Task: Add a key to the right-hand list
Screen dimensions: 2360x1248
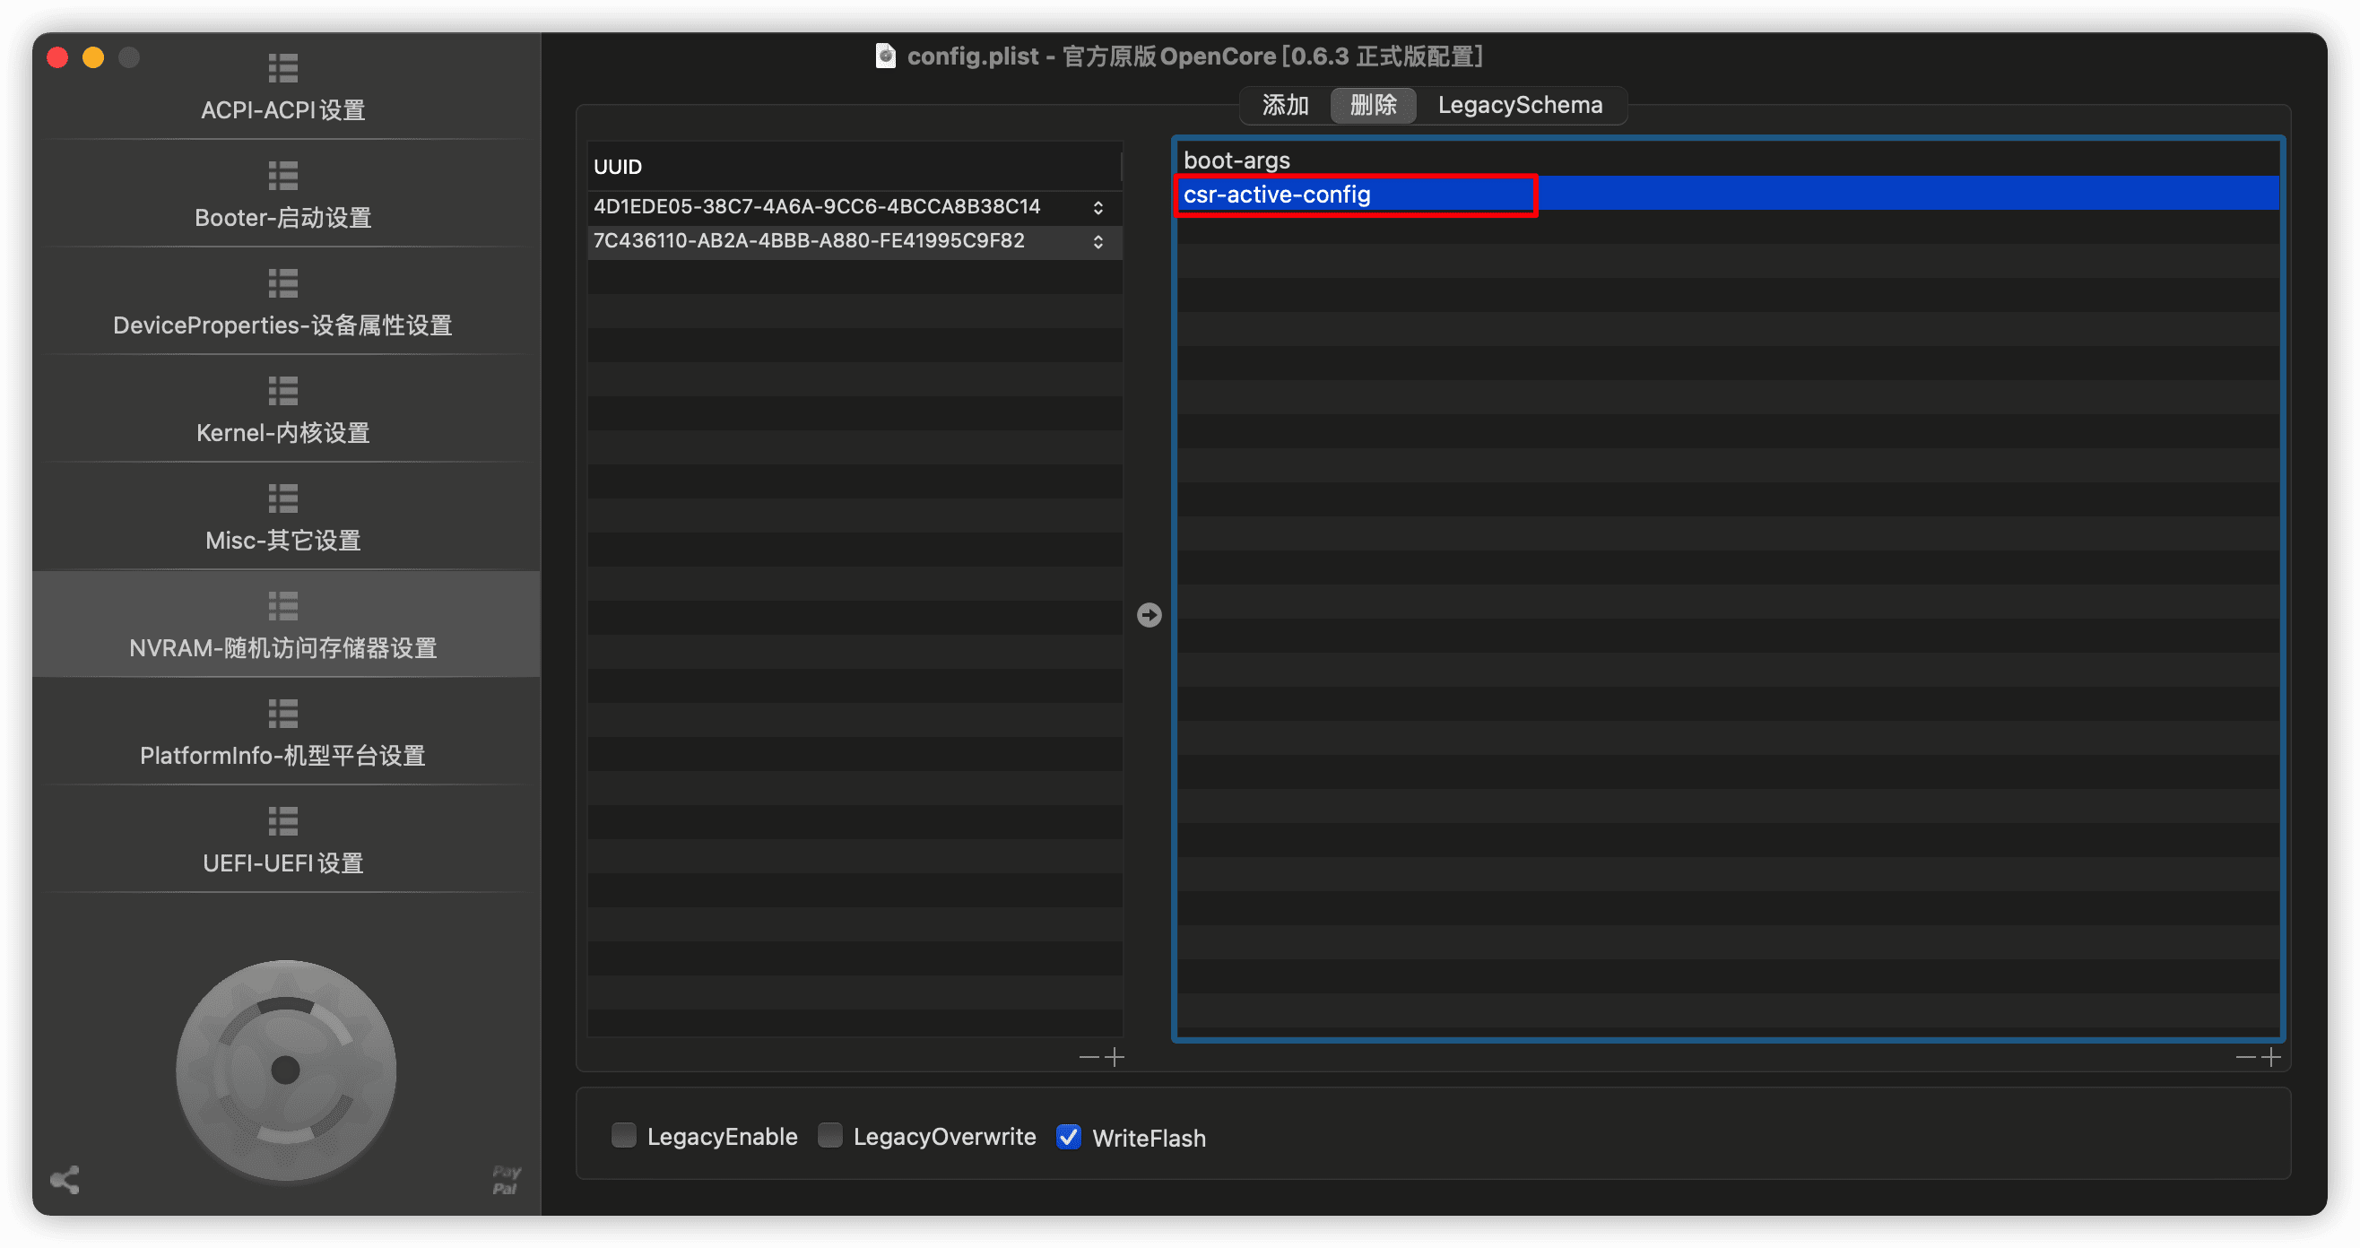Action: pyautogui.click(x=2271, y=1057)
